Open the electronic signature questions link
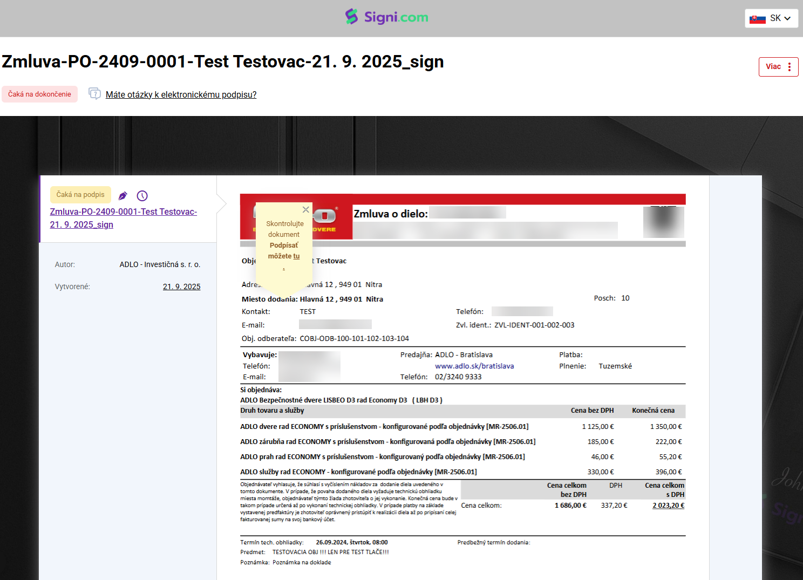Screen dimensions: 803x580 tap(181, 94)
